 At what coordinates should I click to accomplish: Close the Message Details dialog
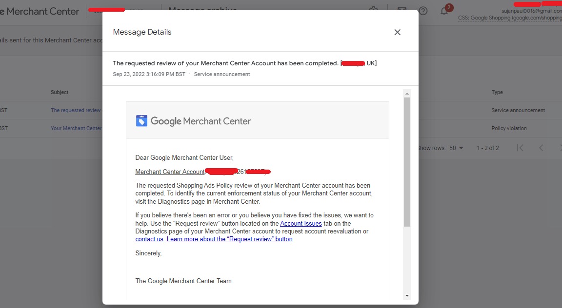(x=397, y=32)
